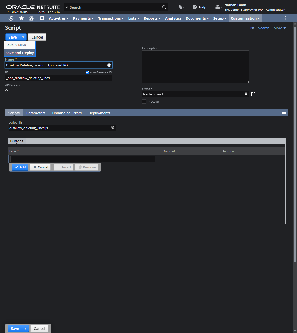The image size is (297, 333).
Task: Select the Buttons sublist tab
Action: (17, 141)
